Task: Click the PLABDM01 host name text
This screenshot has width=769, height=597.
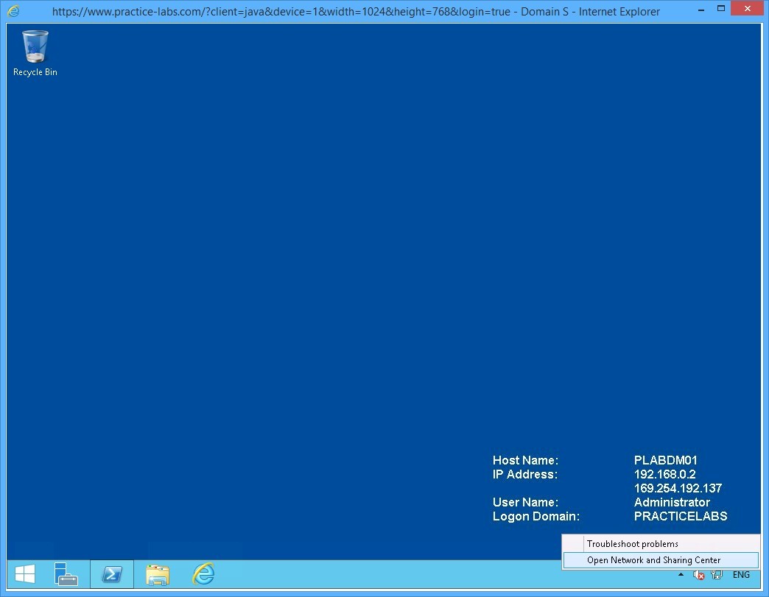Action: (665, 461)
